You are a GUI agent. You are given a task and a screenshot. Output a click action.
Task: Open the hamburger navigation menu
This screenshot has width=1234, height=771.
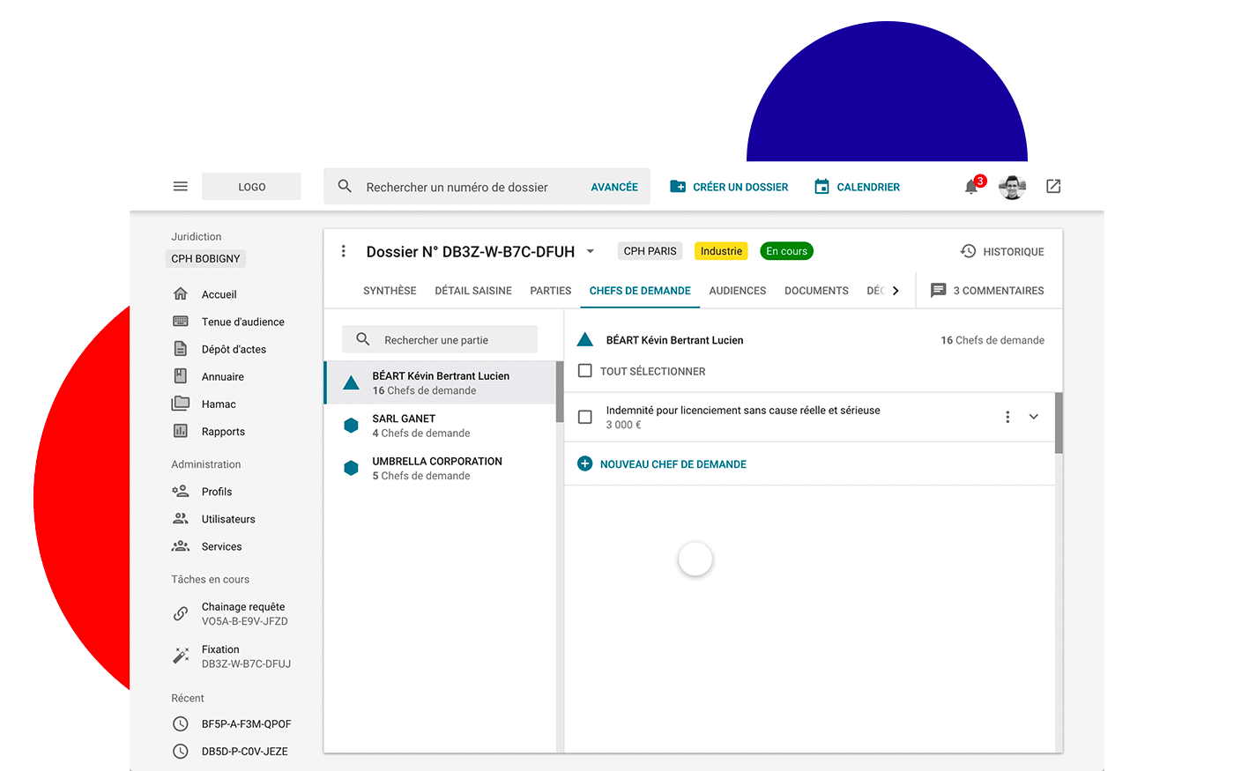(x=181, y=187)
